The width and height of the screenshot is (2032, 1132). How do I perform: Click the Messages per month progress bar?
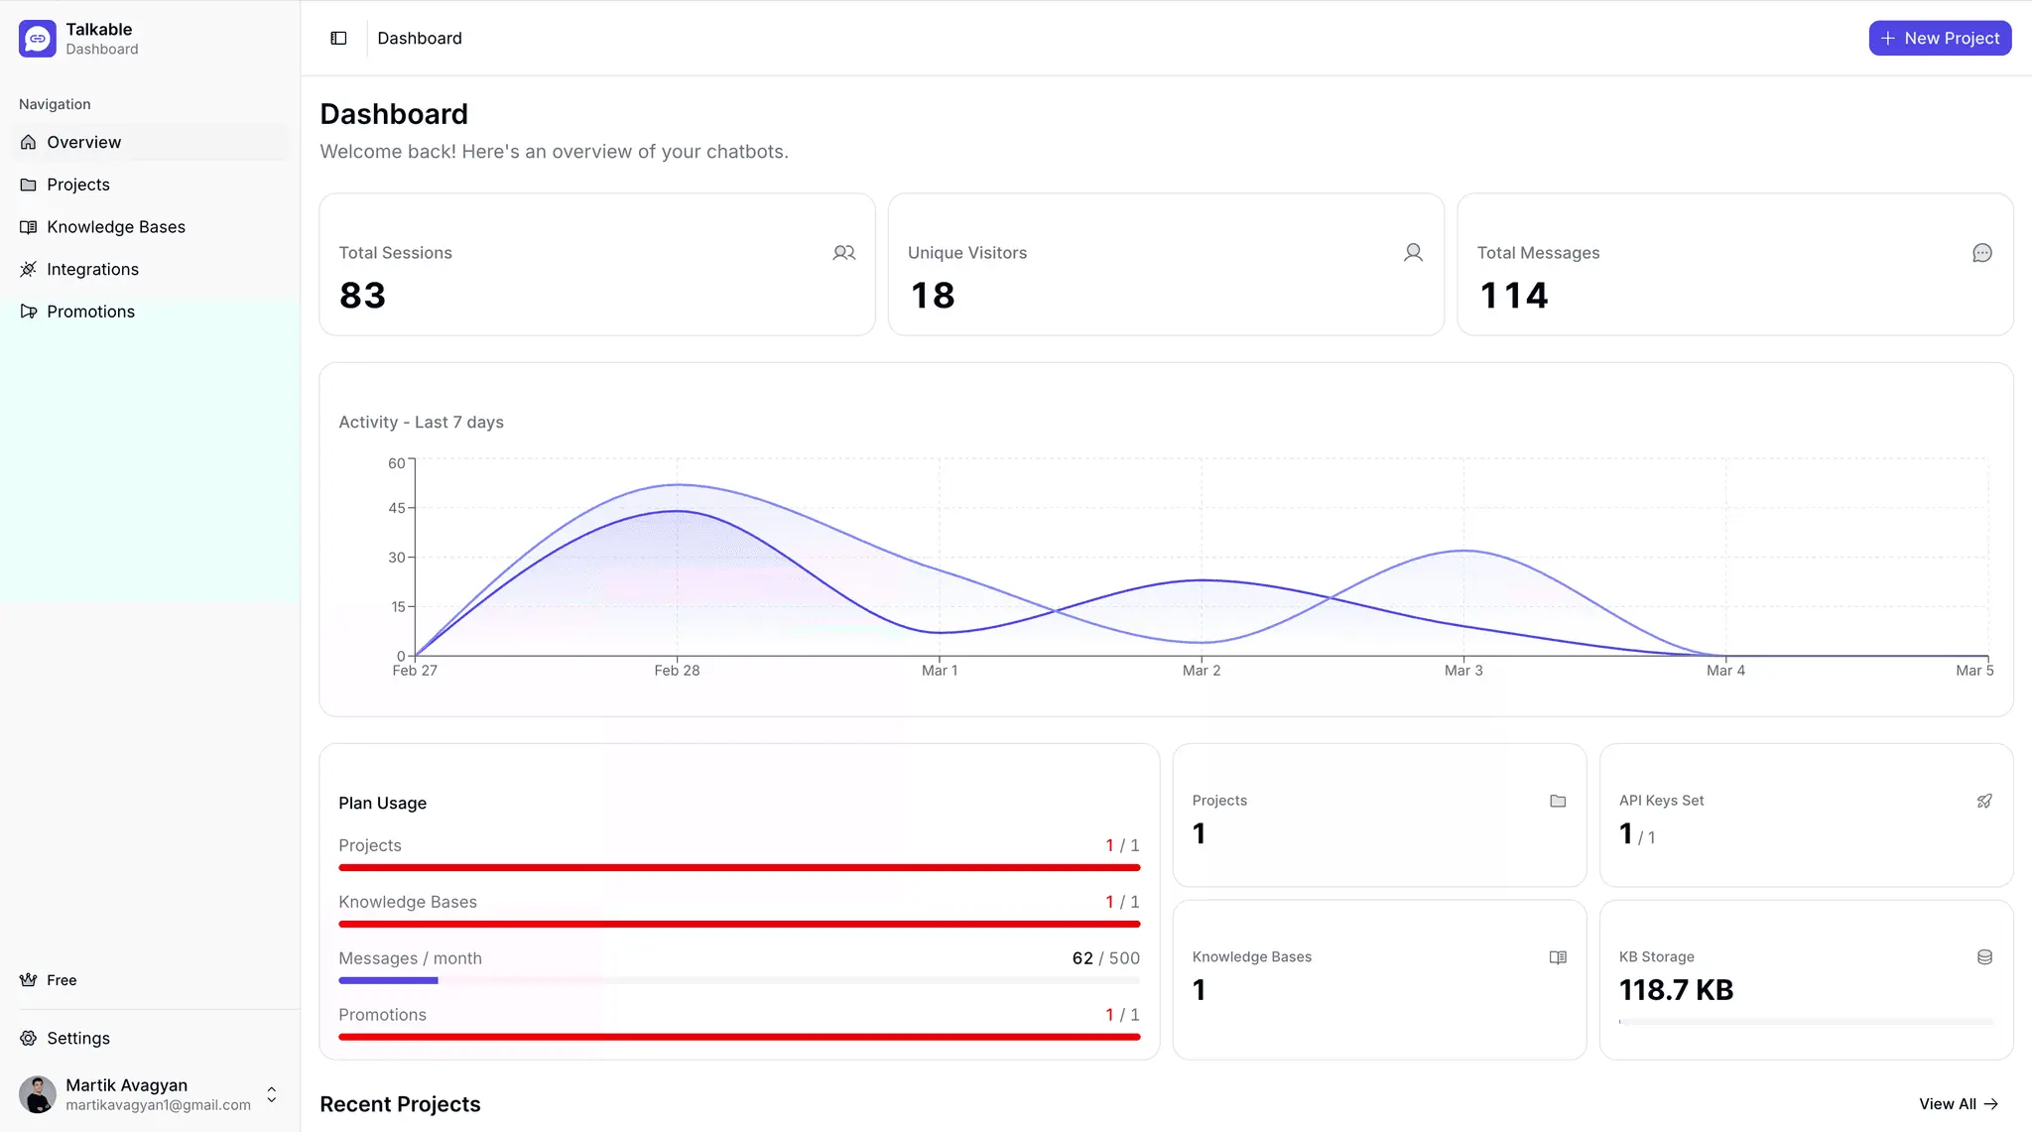coord(739,981)
